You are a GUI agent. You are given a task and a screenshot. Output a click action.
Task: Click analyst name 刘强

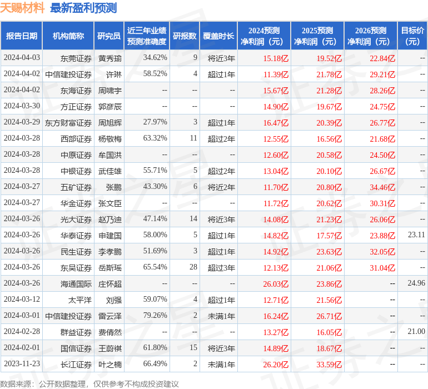114,300
